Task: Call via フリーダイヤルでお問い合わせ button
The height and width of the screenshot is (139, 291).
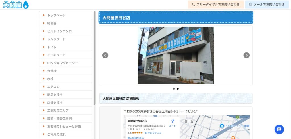Action: click(x=216, y=5)
